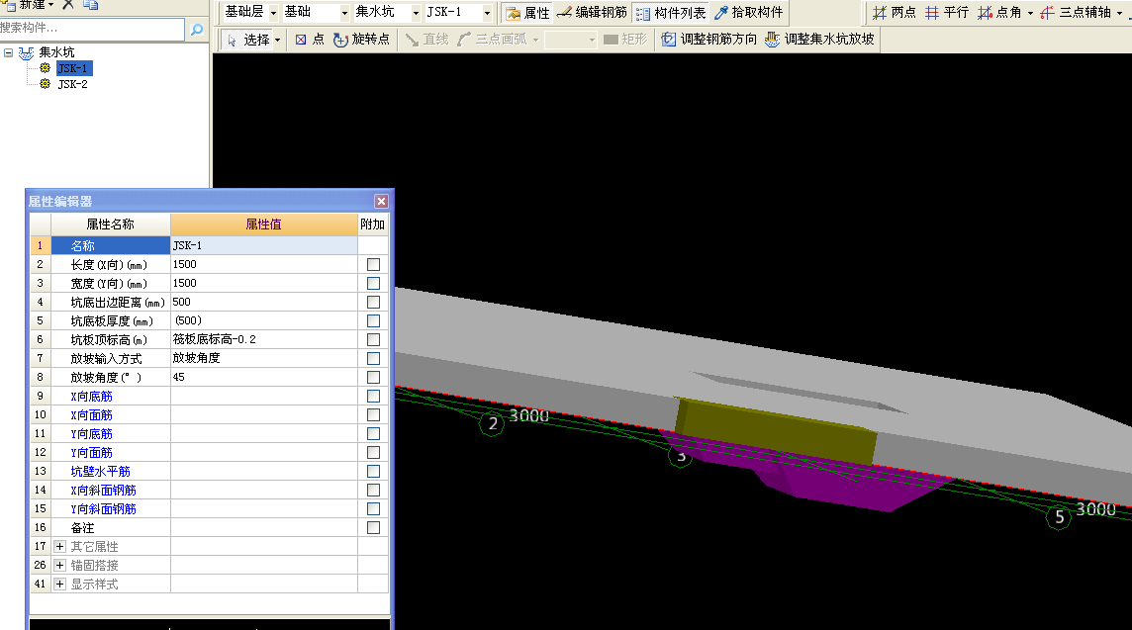
Task: Click the Y向斜面钢筋 property row
Action: [x=210, y=508]
